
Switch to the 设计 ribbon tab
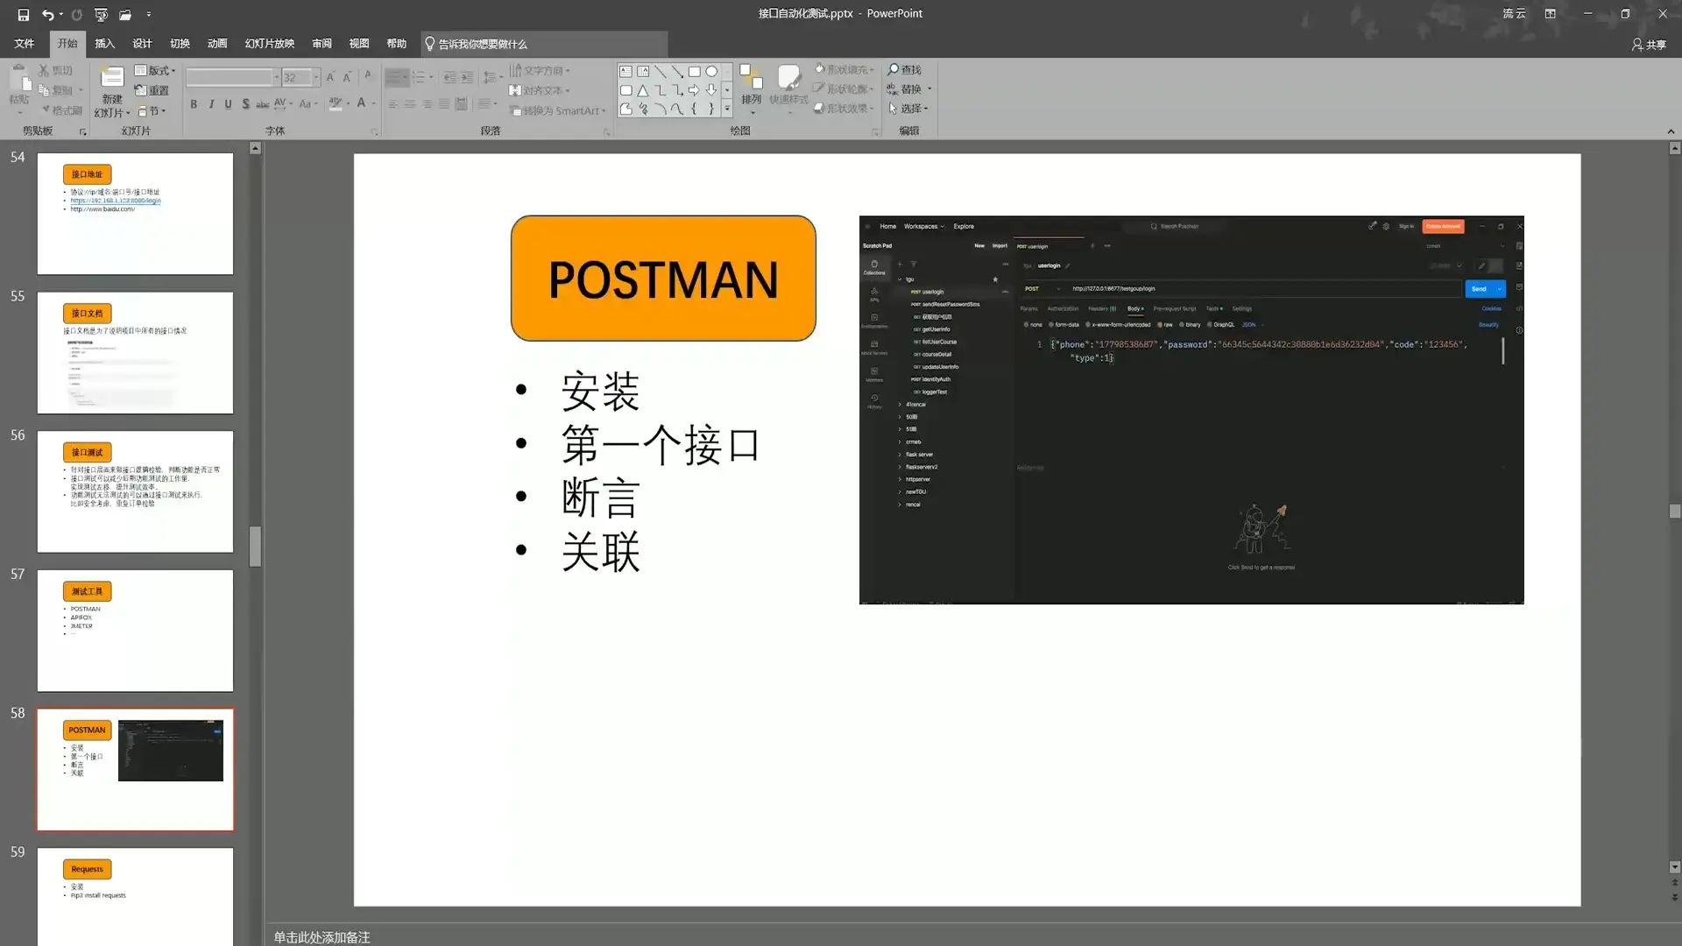point(142,43)
